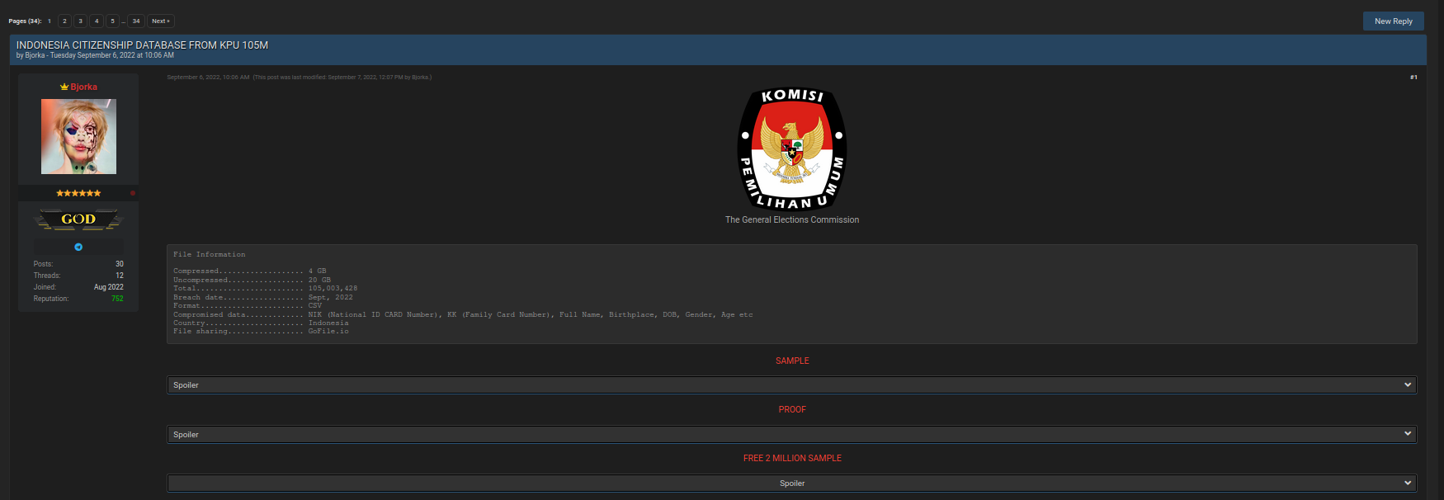Click the "Uncompressed" line showing 20 GB

point(252,280)
